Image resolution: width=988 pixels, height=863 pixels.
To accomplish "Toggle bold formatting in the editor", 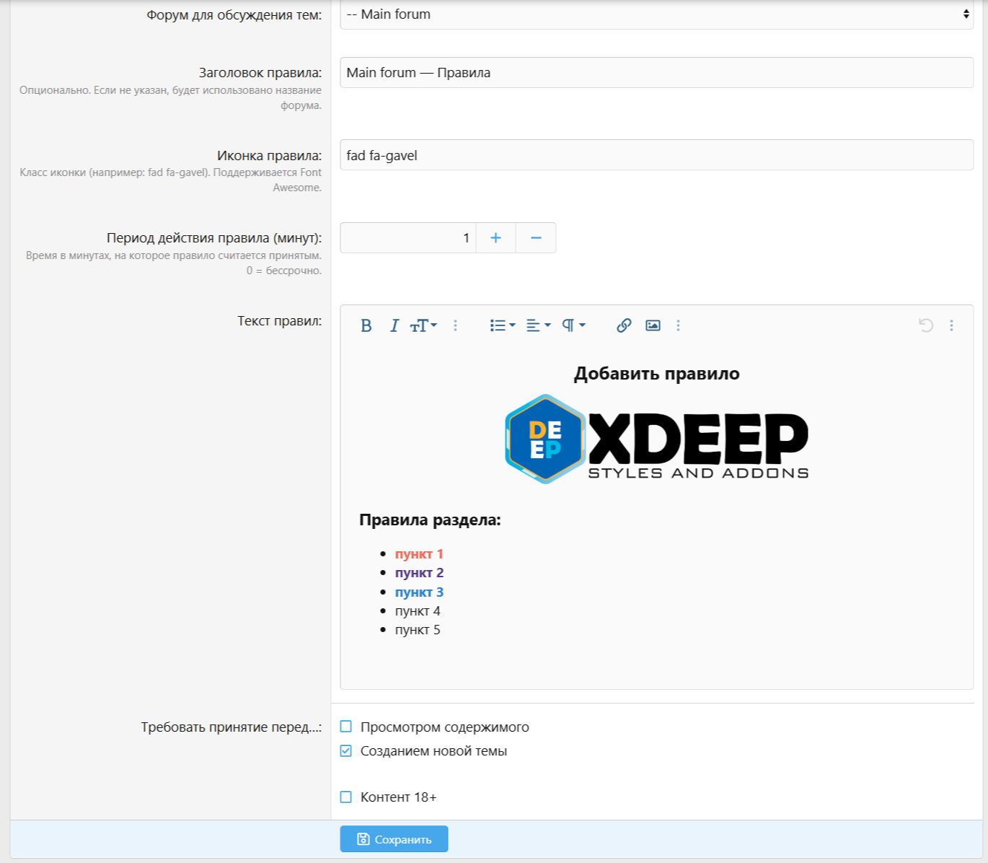I will coord(366,325).
